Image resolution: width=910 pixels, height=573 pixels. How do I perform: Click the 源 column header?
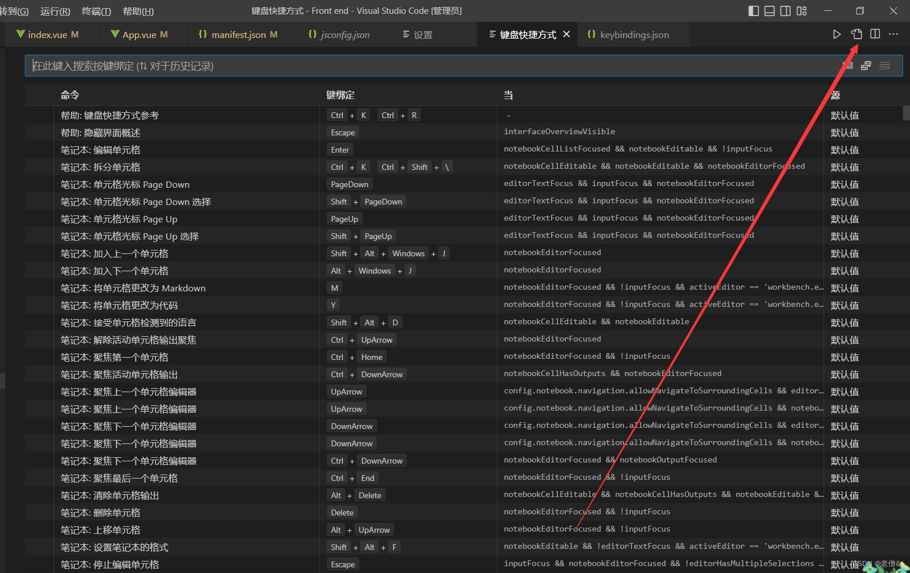coord(835,95)
